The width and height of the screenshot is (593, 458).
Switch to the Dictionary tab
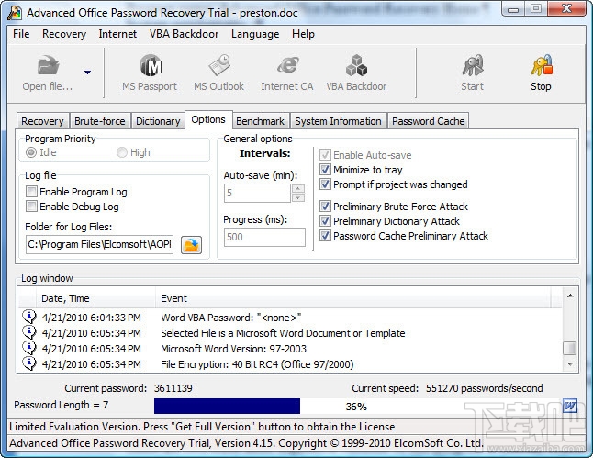[x=158, y=121]
